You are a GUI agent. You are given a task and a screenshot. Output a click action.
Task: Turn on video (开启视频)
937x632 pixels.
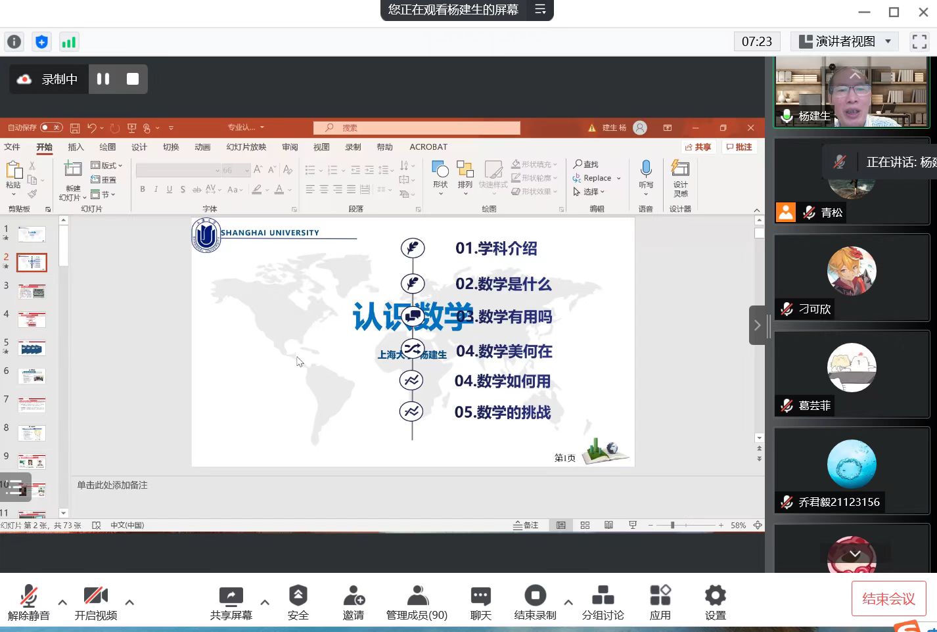(x=96, y=602)
